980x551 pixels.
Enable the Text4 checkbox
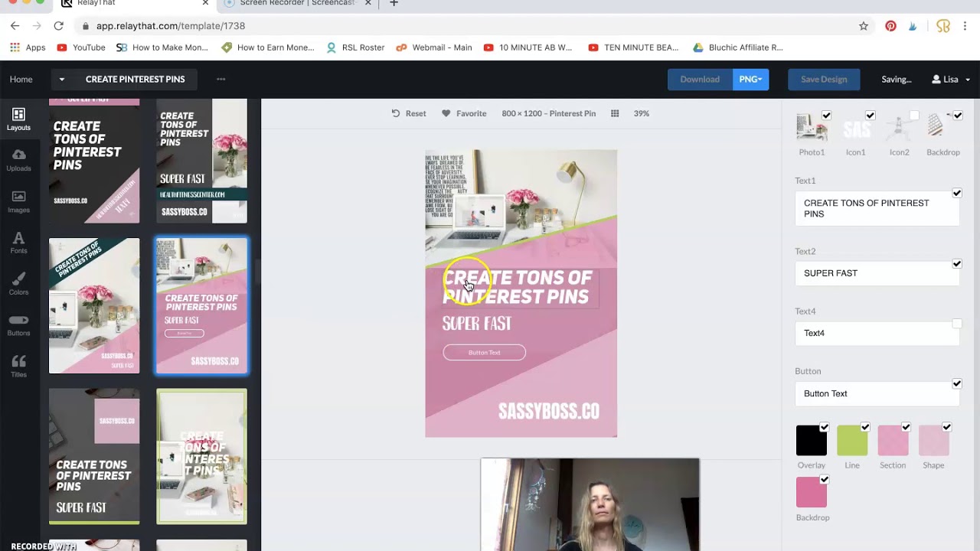[957, 324]
